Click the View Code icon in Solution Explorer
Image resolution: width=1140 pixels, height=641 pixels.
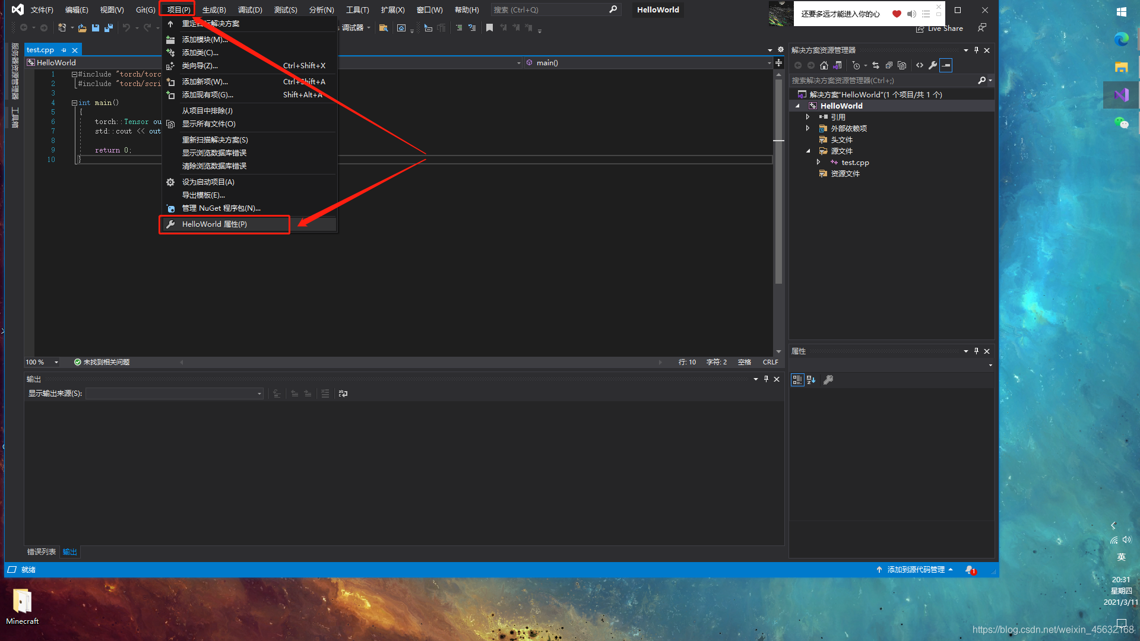[x=920, y=65]
